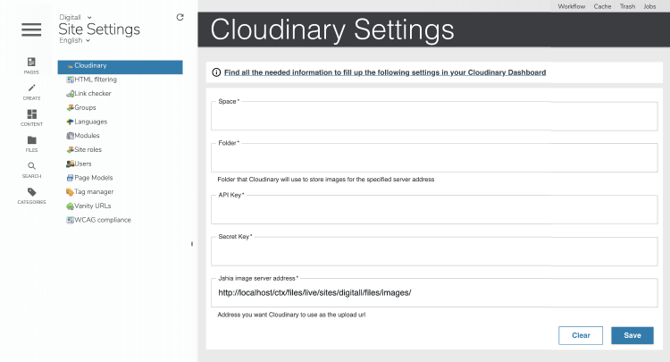Open Link checker settings label
The image size is (670, 362).
93,94
